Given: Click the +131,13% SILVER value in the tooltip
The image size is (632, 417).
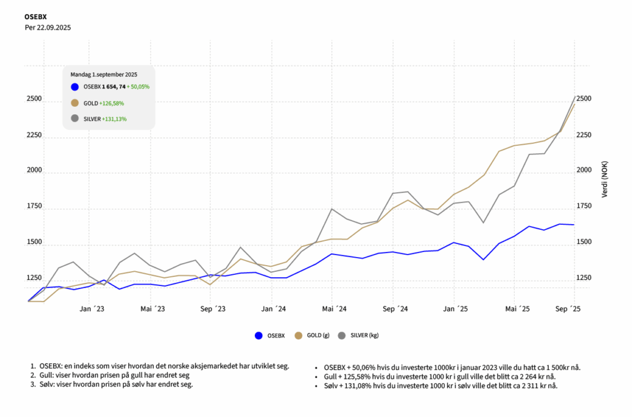Looking at the screenshot, I should (114, 119).
